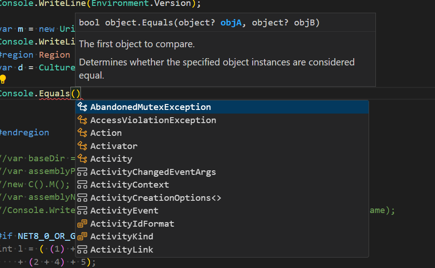Click the struct icon beside ActivityContext
The width and height of the screenshot is (435, 268).
[83, 184]
